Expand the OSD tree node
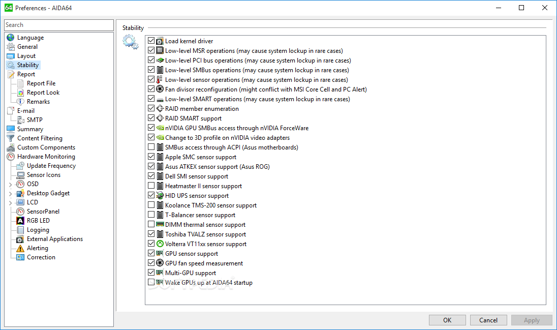The height and width of the screenshot is (330, 557). [x=10, y=184]
